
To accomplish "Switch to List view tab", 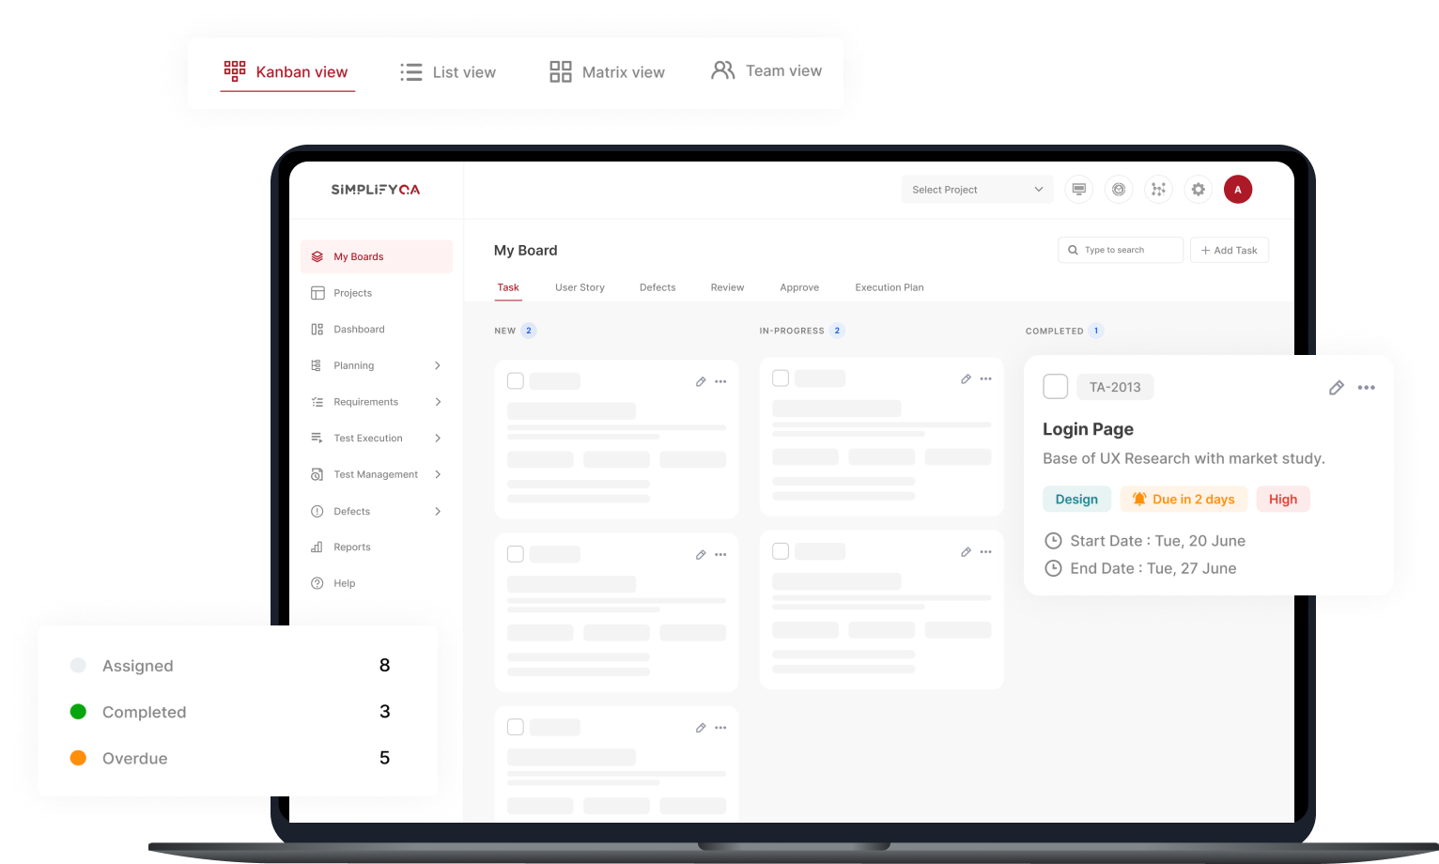I will pyautogui.click(x=448, y=72).
